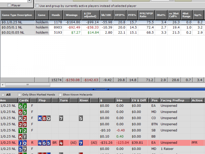Check Only Show Marked Hands
The width and height of the screenshot is (205, 154).
[19, 94]
